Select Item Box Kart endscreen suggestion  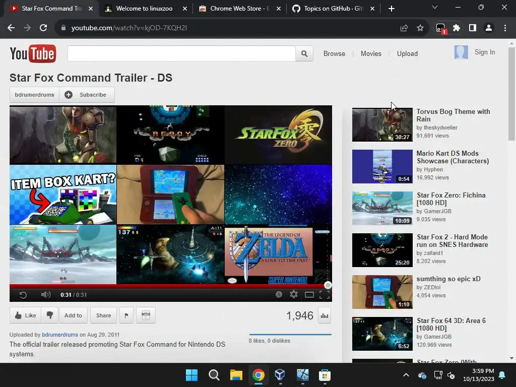(x=63, y=195)
